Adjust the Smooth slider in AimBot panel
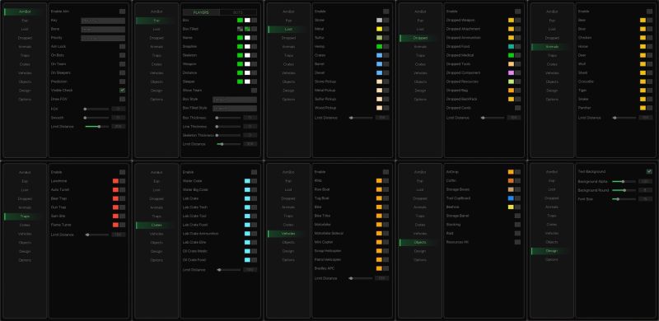The width and height of the screenshot is (659, 321). tap(96, 118)
